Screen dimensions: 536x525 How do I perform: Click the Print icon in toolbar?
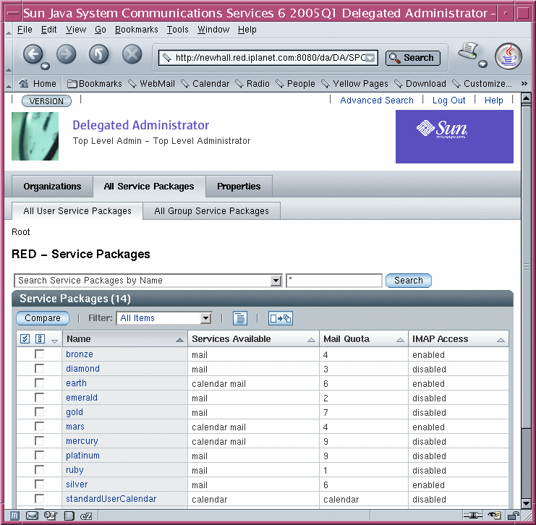(x=467, y=51)
